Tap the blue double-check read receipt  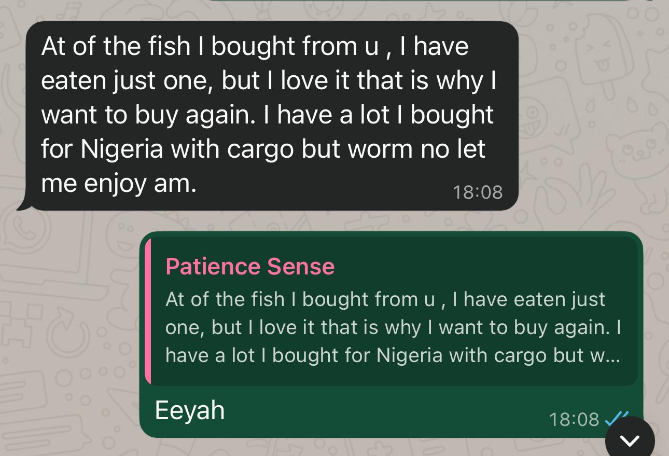click(x=617, y=418)
